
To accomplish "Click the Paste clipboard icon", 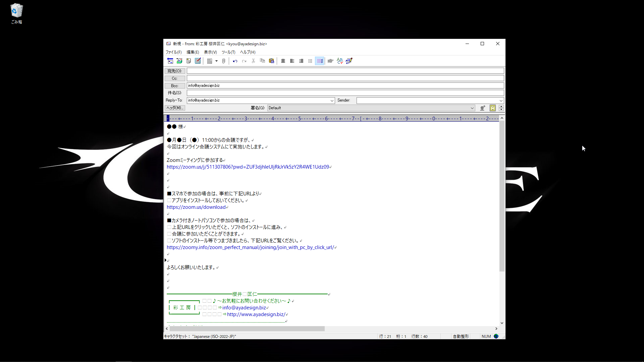I will (x=271, y=61).
